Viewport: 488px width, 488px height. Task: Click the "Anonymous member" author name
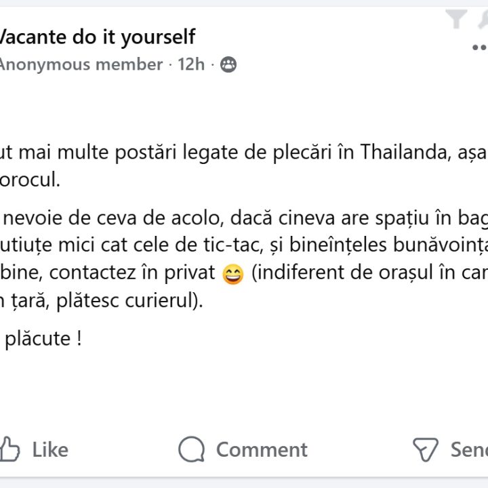pyautogui.click(x=81, y=64)
